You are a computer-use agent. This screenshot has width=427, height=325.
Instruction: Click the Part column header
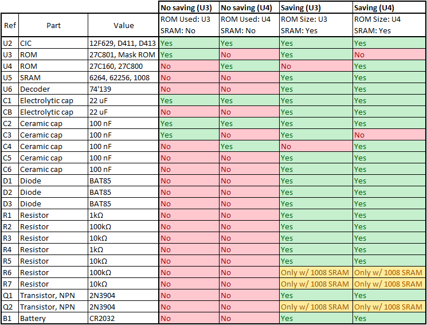click(x=53, y=25)
